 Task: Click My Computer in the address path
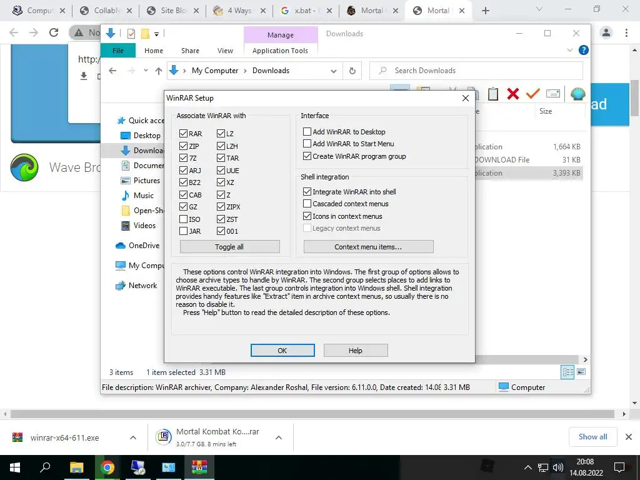[x=215, y=71]
